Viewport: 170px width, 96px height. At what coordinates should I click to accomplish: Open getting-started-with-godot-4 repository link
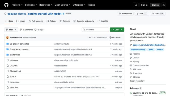tap(46, 14)
